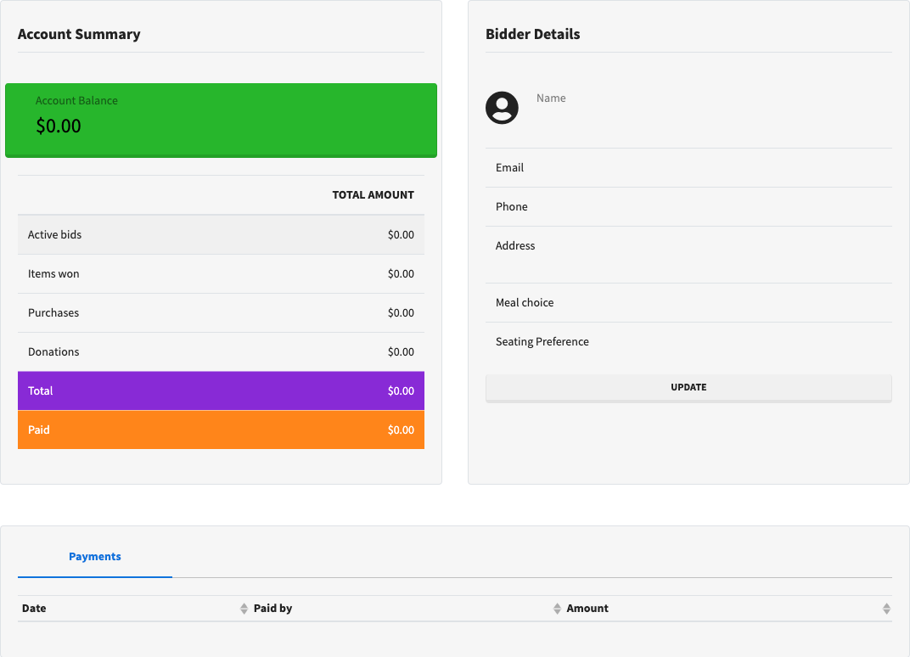This screenshot has height=657, width=910.
Task: Click the Name label beside avatar
Action: point(551,98)
